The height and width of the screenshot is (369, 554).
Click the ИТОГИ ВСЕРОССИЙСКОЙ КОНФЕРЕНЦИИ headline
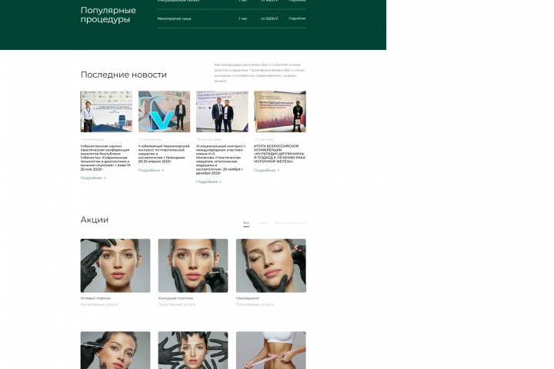279,154
